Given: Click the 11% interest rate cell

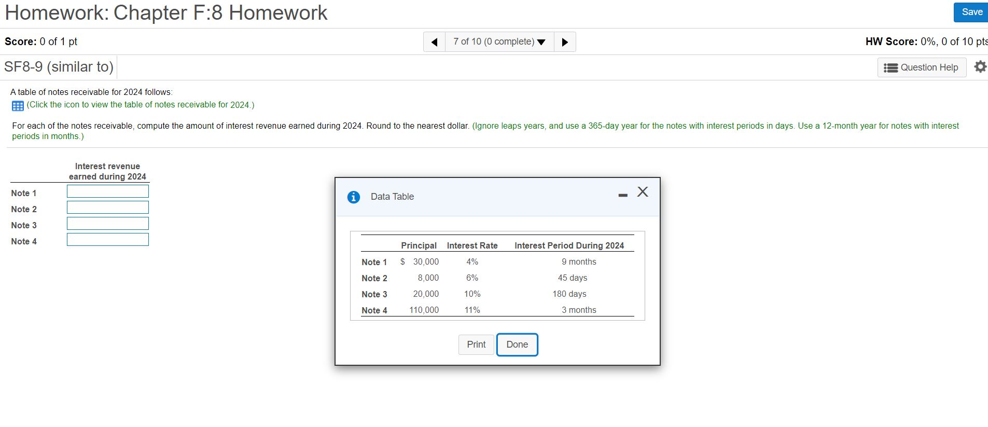Looking at the screenshot, I should click(472, 310).
